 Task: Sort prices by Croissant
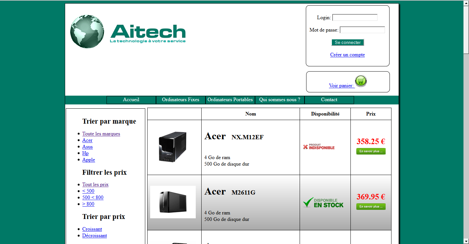[x=92, y=229]
